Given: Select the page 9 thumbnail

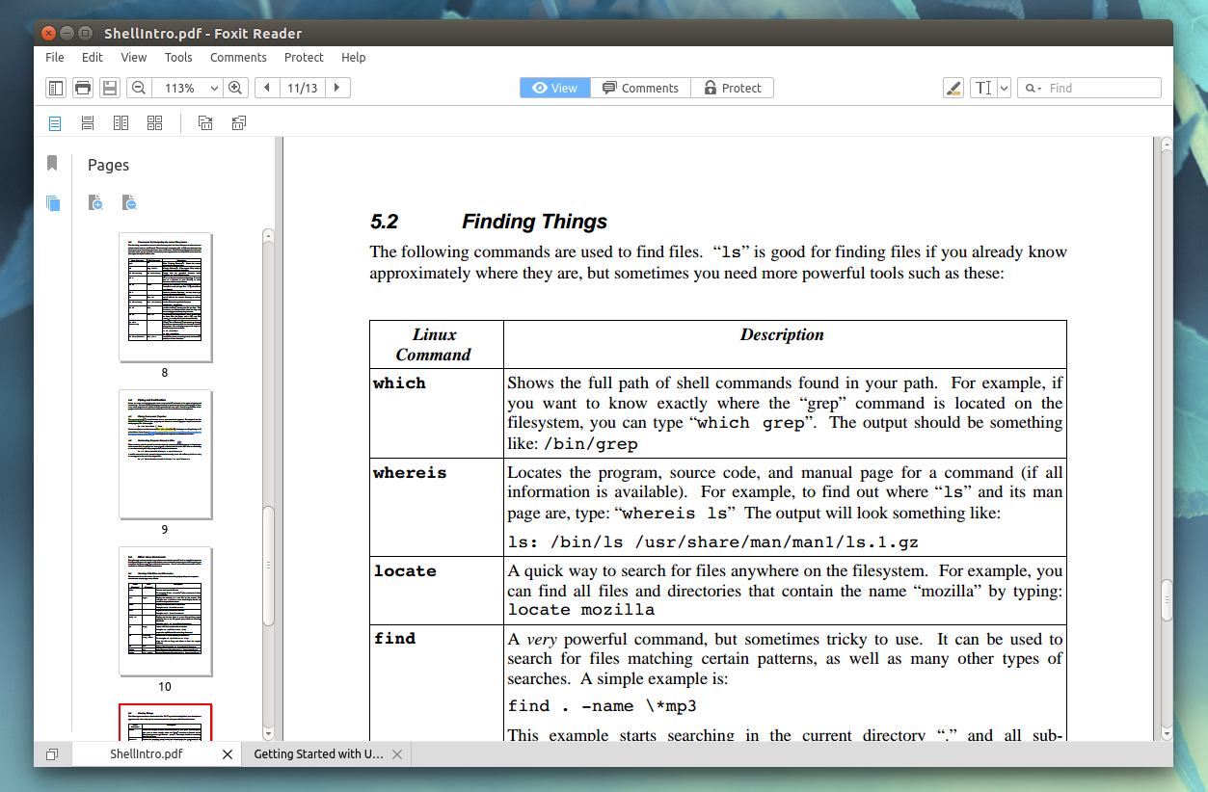Looking at the screenshot, I should click(164, 454).
